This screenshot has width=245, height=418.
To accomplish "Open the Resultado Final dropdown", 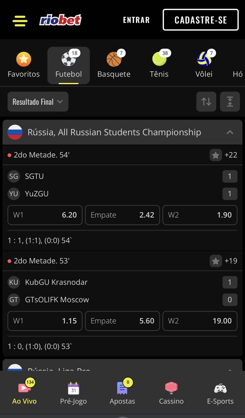I will pyautogui.click(x=38, y=102).
